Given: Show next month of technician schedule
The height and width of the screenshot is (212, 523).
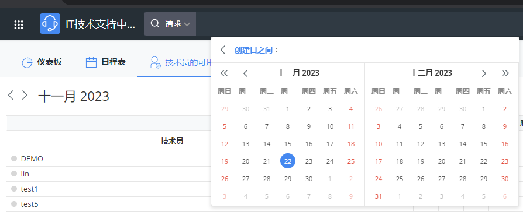Looking at the screenshot, I should point(25,96).
